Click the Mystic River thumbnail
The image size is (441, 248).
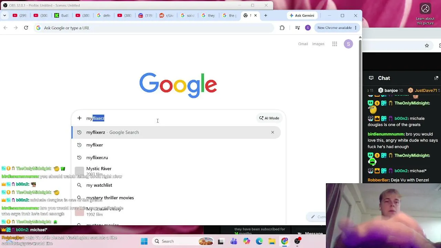tap(80, 171)
